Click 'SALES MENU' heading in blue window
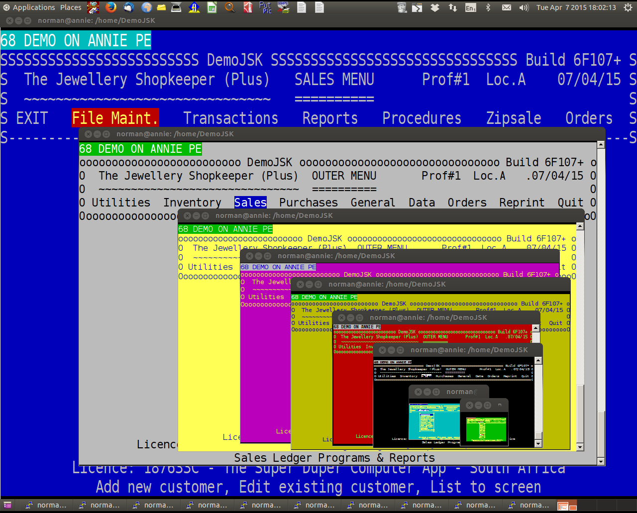 (334, 80)
